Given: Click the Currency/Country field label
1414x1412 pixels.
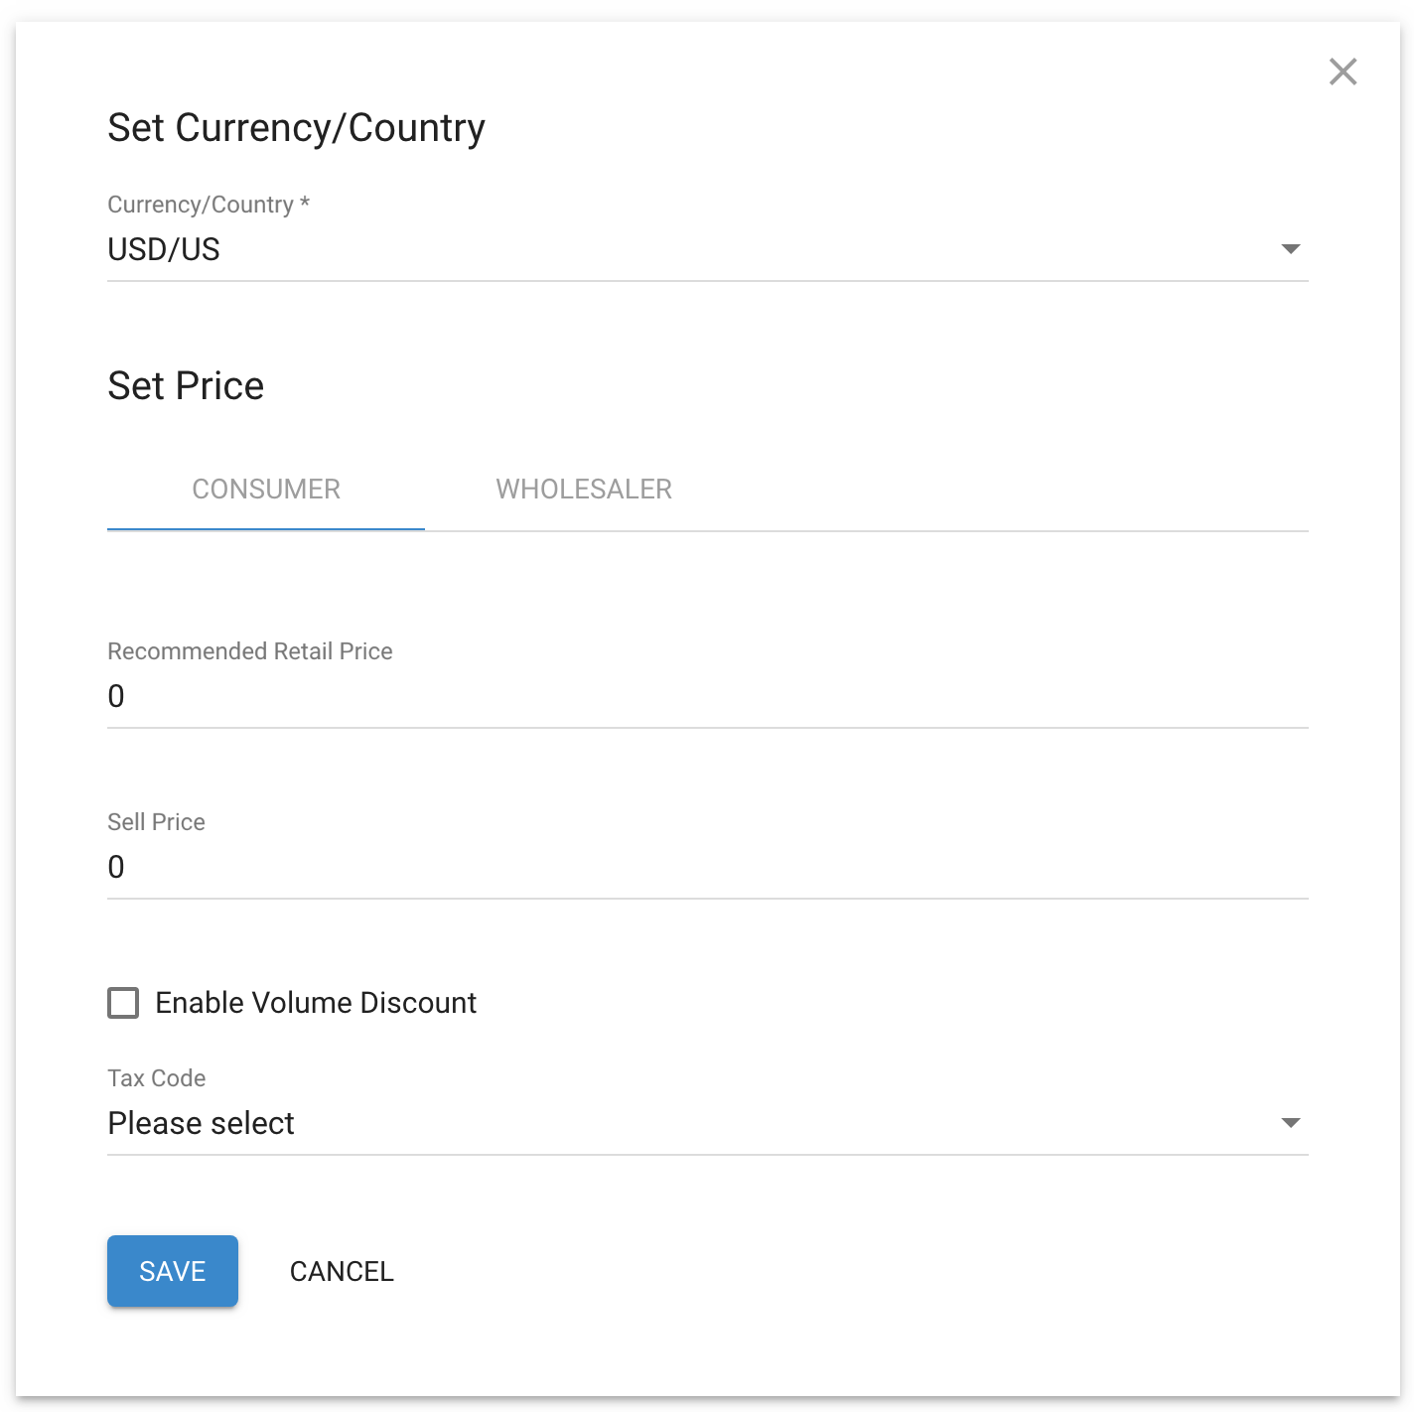Looking at the screenshot, I should [x=200, y=205].
